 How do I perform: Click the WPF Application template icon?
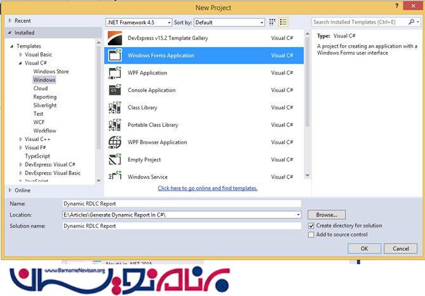pyautogui.click(x=115, y=73)
